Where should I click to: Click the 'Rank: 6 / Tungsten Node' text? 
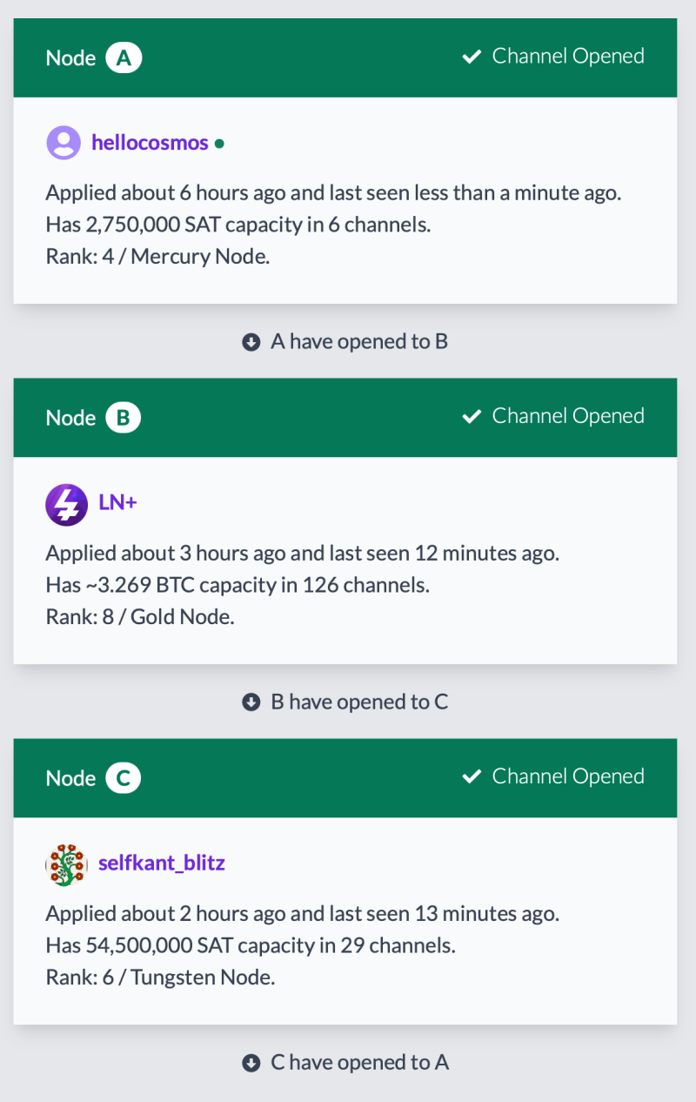160,978
